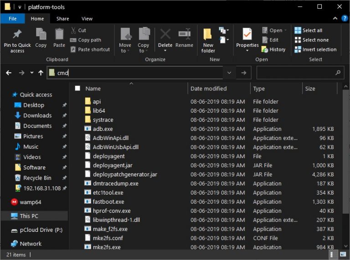The width and height of the screenshot is (350, 260).
Task: Open the Move to dropdown
Action: (x=125, y=40)
